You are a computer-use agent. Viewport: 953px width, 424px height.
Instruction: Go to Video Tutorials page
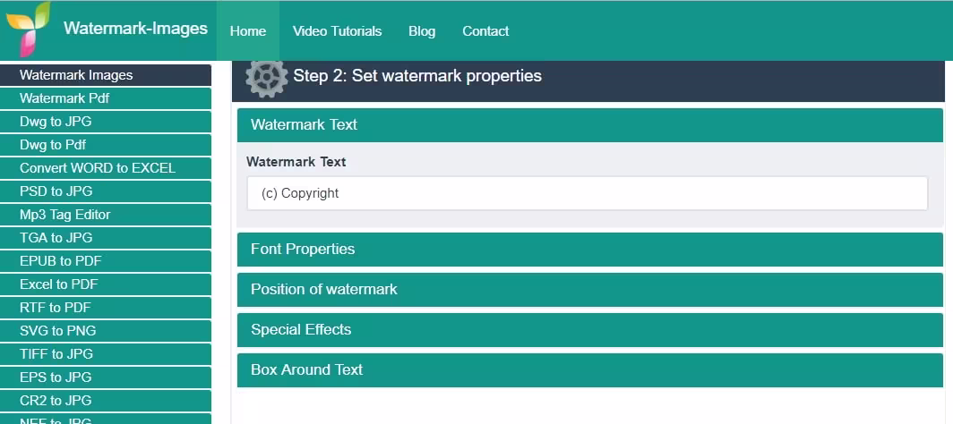click(337, 31)
